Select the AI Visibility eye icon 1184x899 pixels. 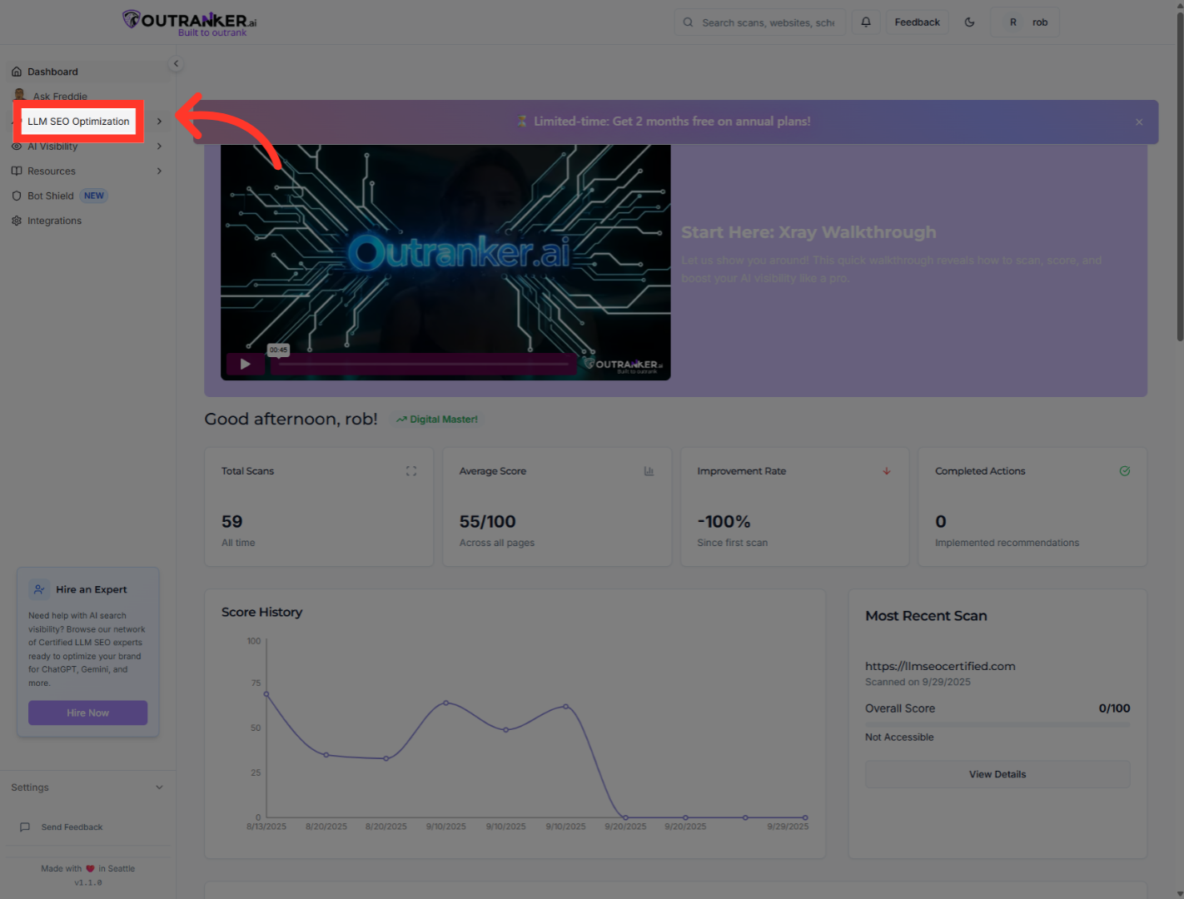point(18,146)
